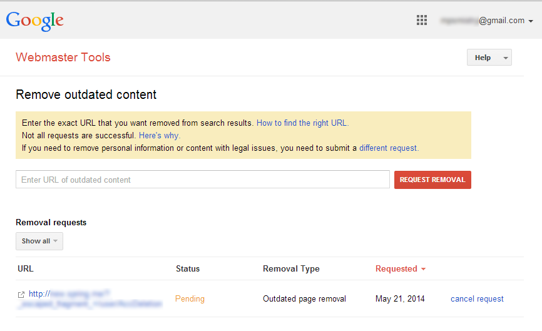Click the Removal Type column header

pos(291,269)
